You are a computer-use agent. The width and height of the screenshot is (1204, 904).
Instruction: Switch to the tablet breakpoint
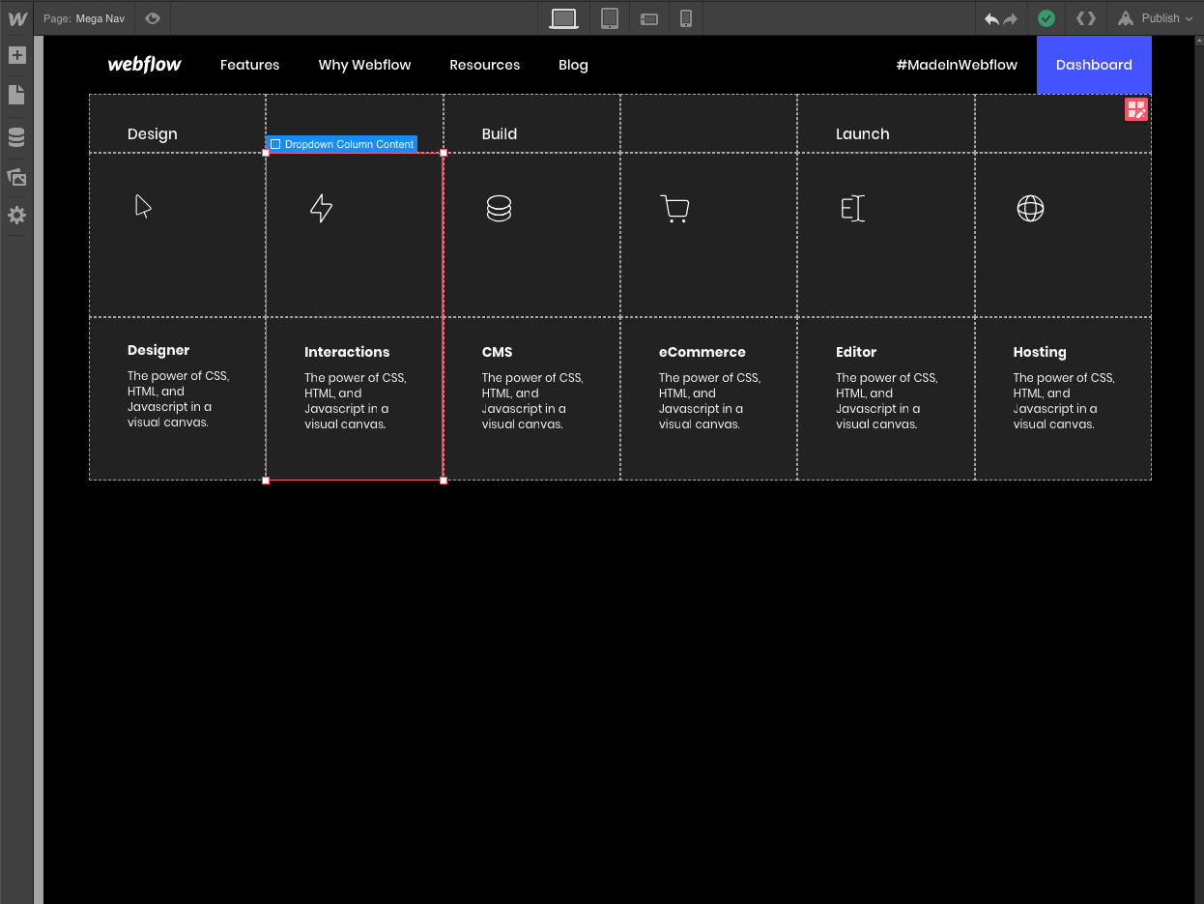[610, 18]
